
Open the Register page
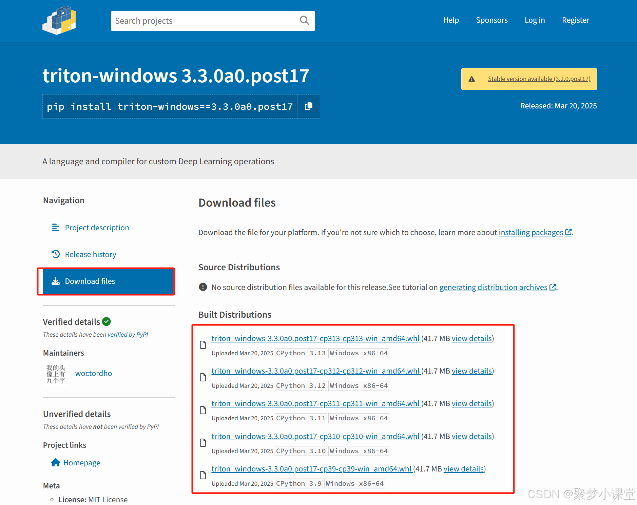pos(575,20)
